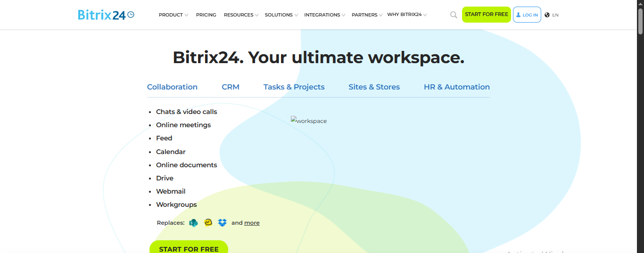Viewport: 644px width, 253px height.
Task: Expand the Solutions menu
Action: coord(281,15)
